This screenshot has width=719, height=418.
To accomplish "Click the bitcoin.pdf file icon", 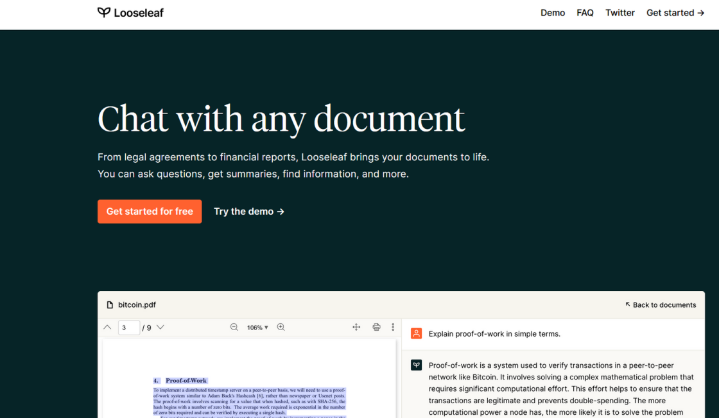I will click(x=110, y=305).
